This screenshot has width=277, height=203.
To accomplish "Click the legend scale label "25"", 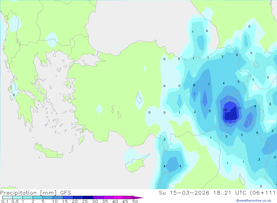I will click(85, 201).
